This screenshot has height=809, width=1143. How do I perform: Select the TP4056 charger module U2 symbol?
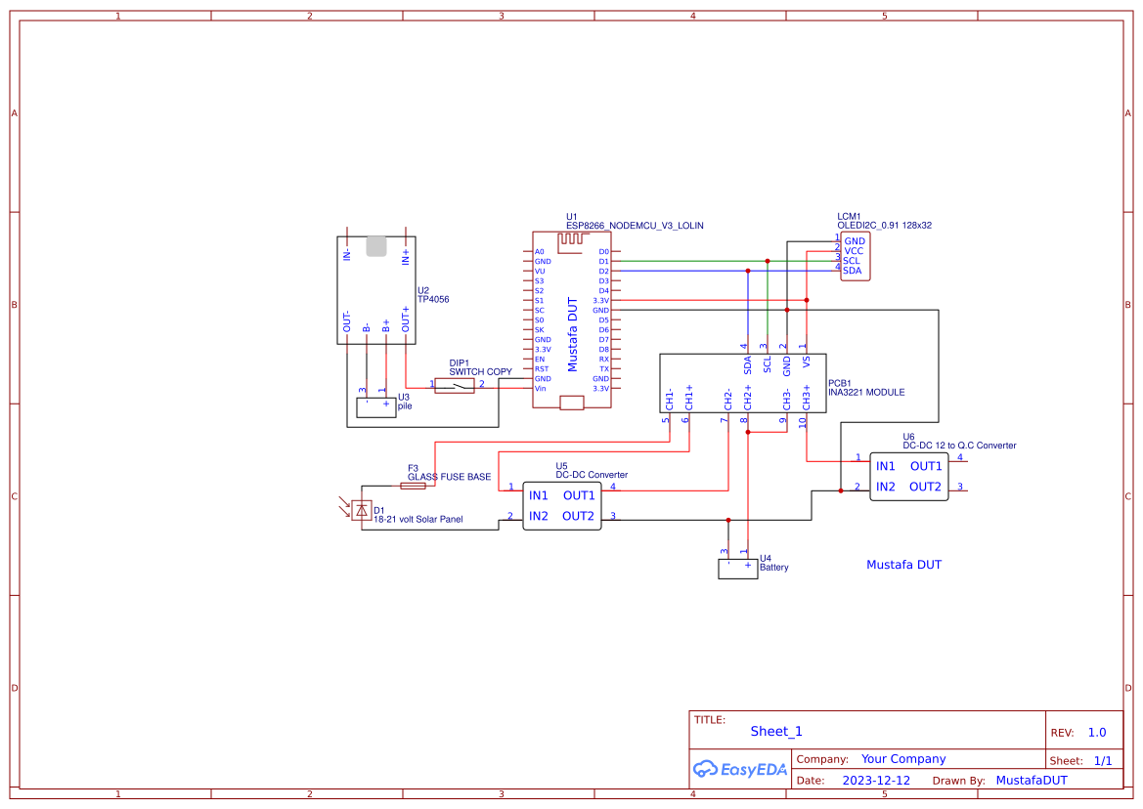click(375, 288)
